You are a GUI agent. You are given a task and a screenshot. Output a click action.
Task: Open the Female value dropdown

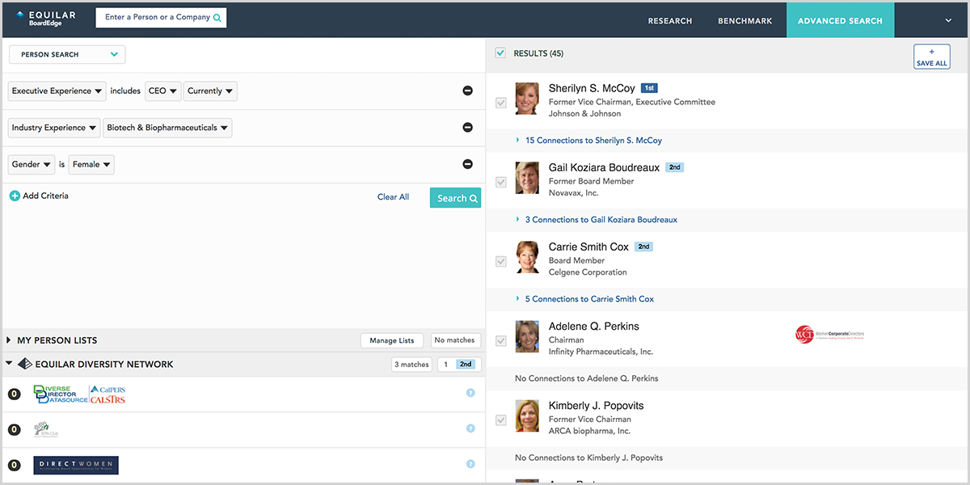coord(91,164)
